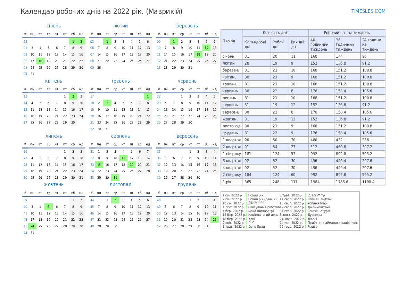Click the 'Період' column header
The height and width of the screenshot is (287, 406).
[x=232, y=41]
